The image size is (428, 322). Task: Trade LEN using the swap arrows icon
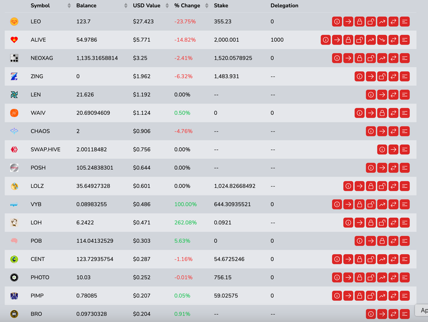click(393, 95)
